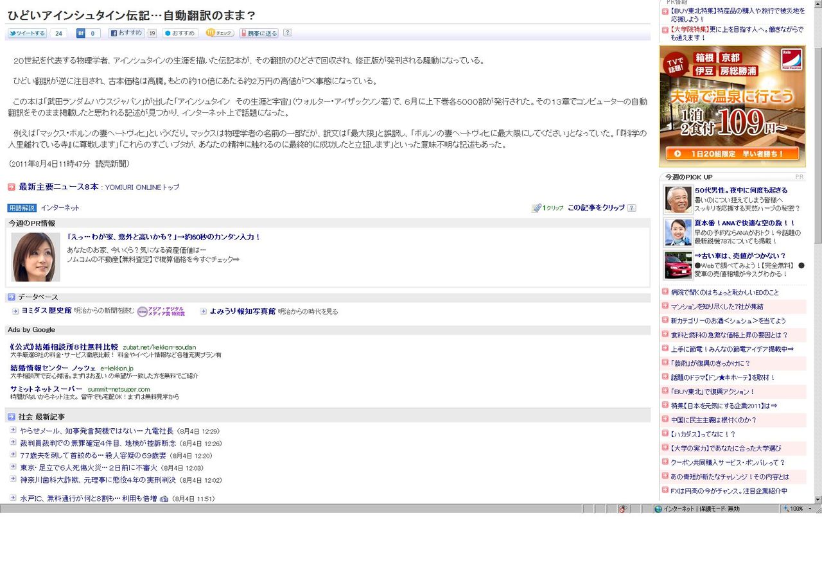This screenshot has width=822, height=572.
Task: Click the ANA flight attendant thumbnail
Action: pyautogui.click(x=678, y=232)
